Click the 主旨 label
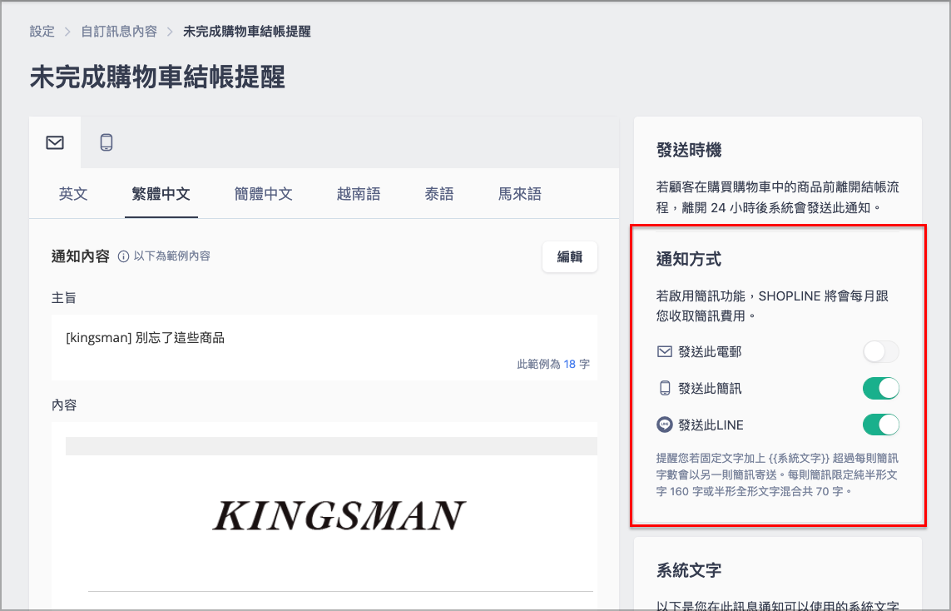 (x=64, y=298)
